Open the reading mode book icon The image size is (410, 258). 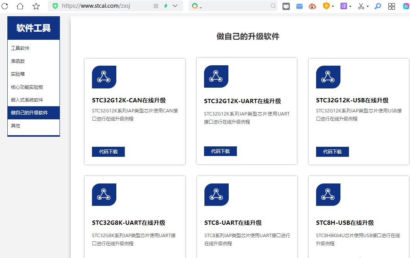point(286,6)
